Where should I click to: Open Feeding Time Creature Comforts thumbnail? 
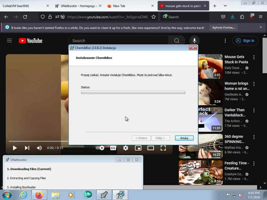pyautogui.click(x=201, y=173)
